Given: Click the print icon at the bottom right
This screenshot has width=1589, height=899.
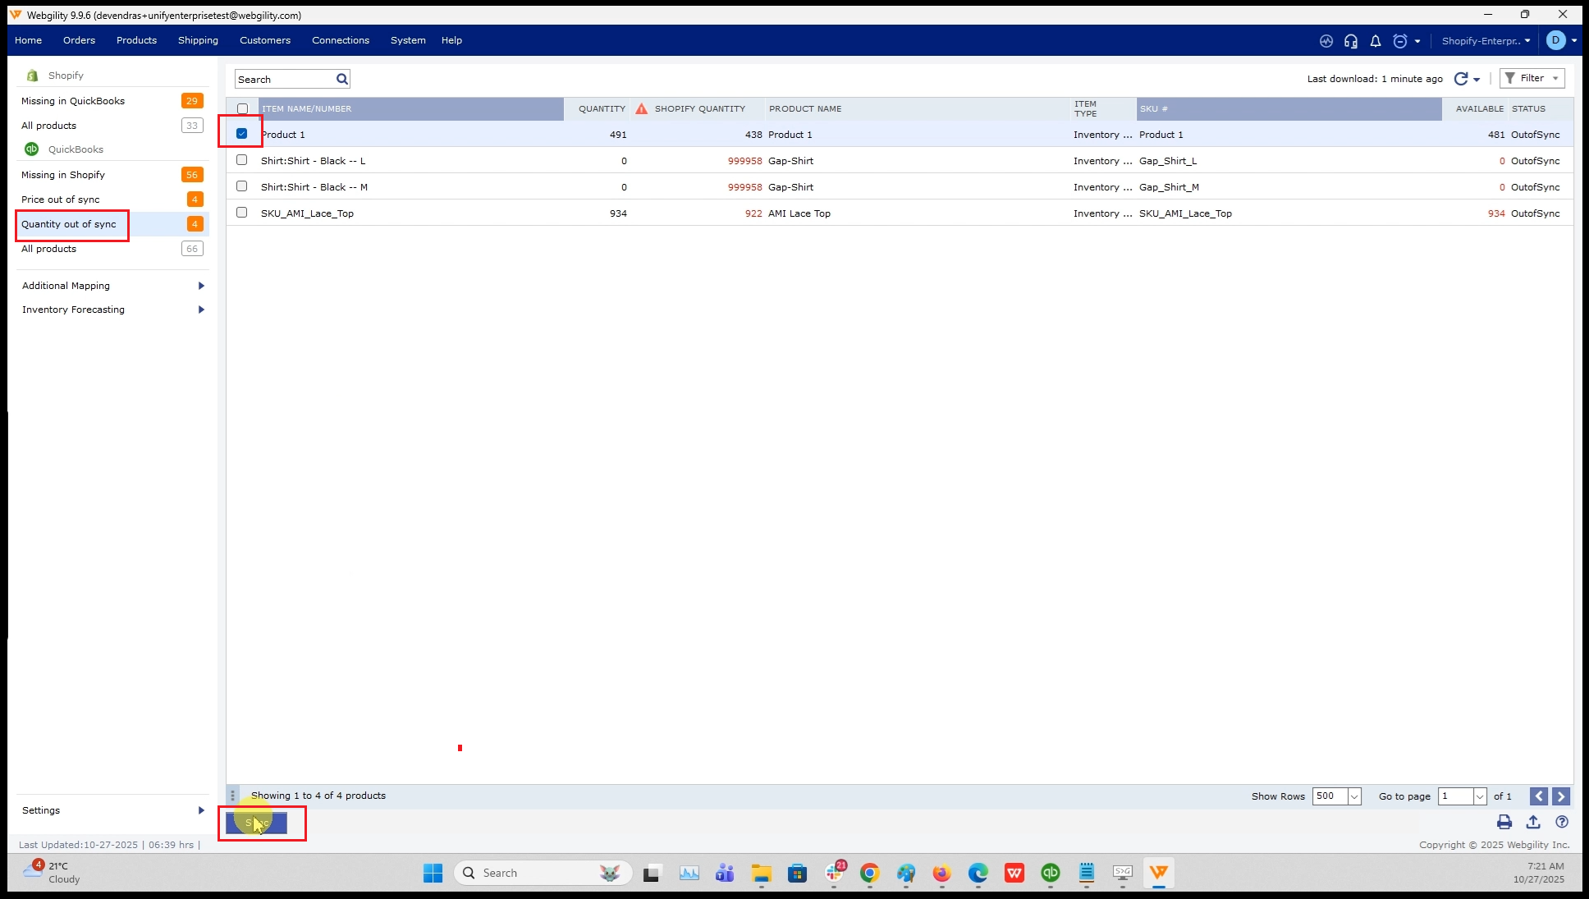Looking at the screenshot, I should [1504, 822].
